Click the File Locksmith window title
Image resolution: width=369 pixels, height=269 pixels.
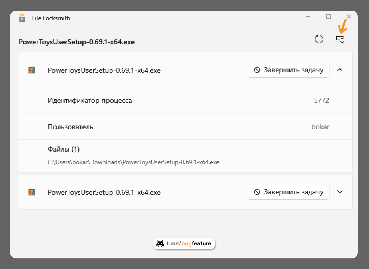pos(51,18)
